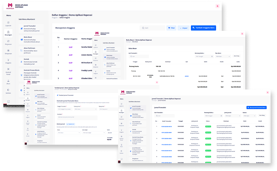Open transaction link PSM-202505-0014
Viewport: 277px width, 171px height.
pos(167,126)
